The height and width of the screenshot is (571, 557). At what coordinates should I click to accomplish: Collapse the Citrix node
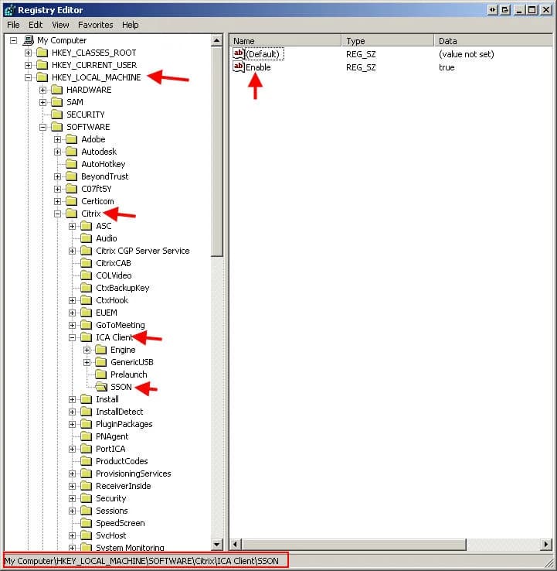point(57,214)
